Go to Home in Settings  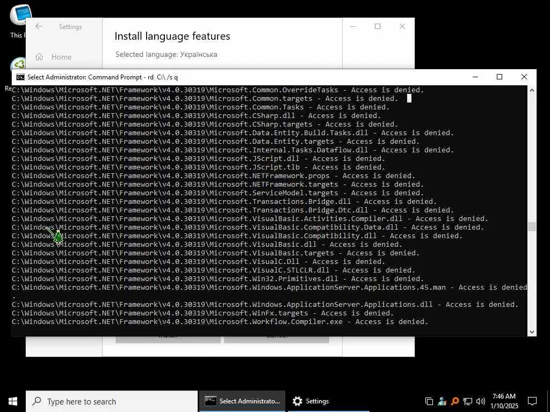(x=61, y=57)
